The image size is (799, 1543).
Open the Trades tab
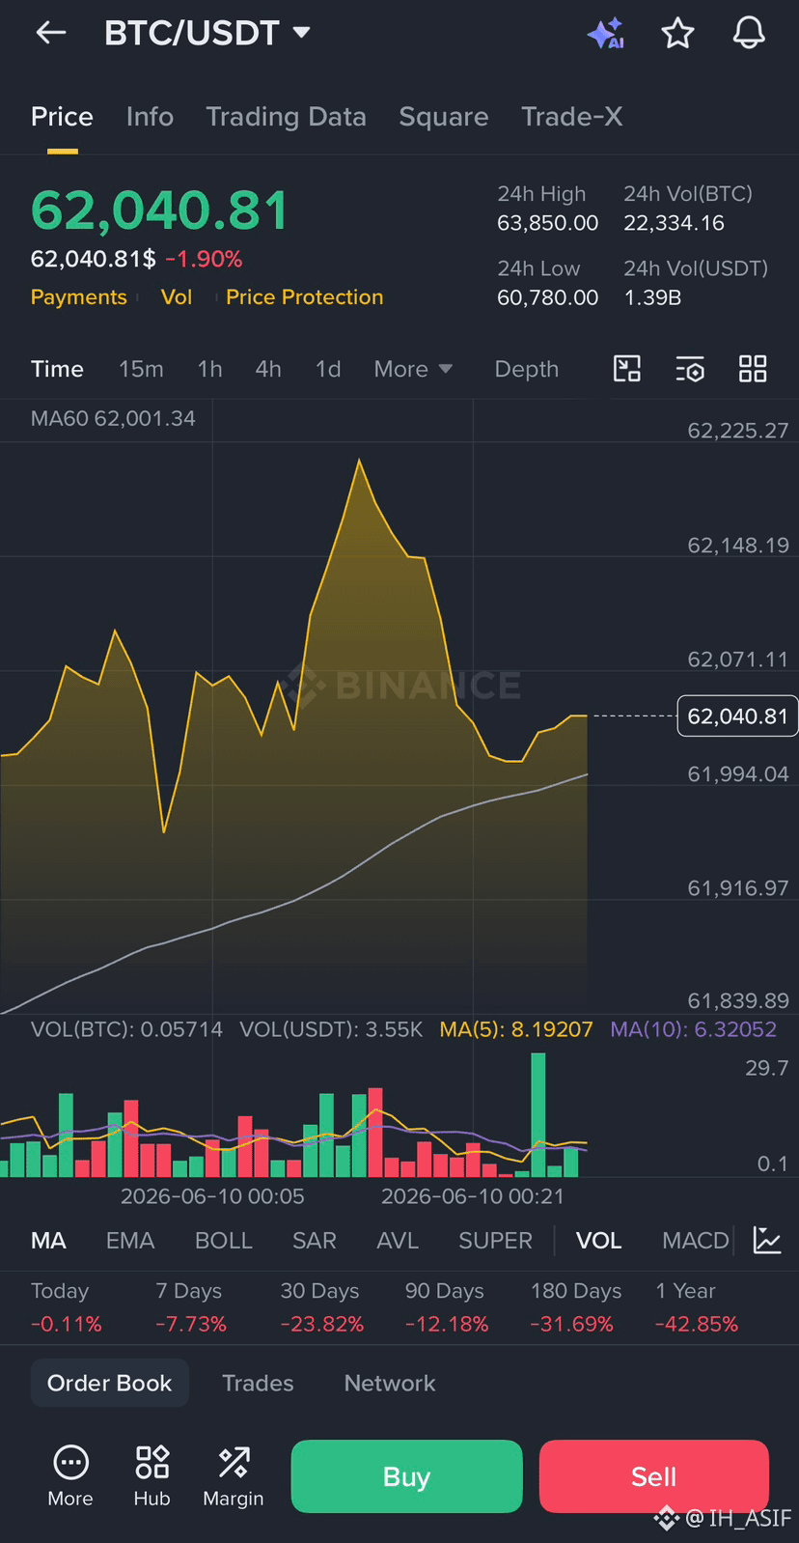pyautogui.click(x=258, y=1383)
